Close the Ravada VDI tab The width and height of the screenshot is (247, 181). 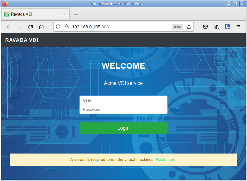point(65,14)
